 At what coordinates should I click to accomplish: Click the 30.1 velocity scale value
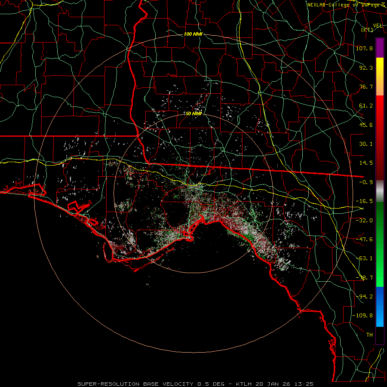click(x=366, y=144)
